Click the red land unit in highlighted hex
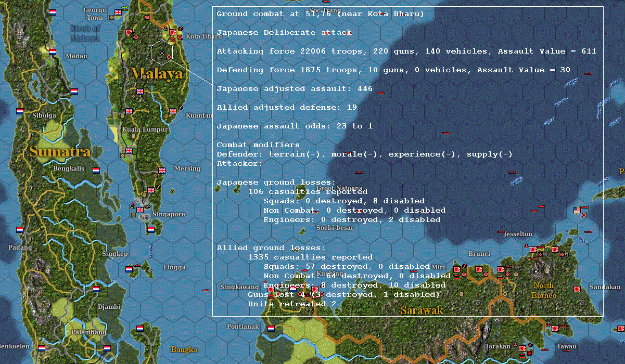 point(169,57)
